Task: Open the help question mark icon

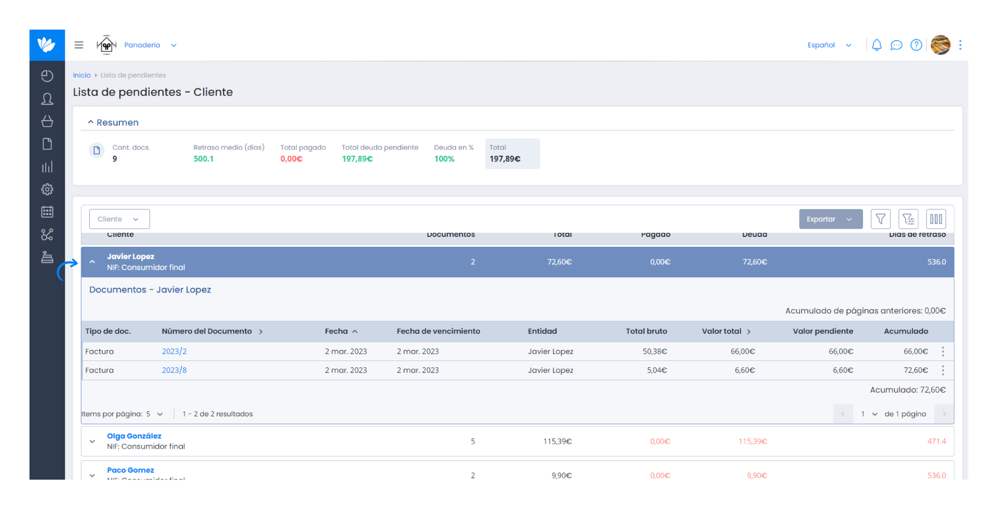Action: point(917,45)
